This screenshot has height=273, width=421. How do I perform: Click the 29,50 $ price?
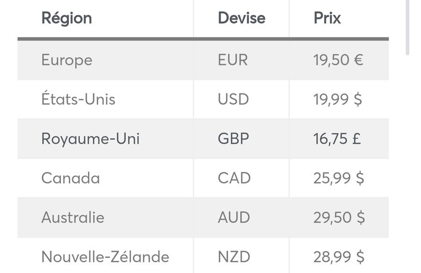pos(339,217)
